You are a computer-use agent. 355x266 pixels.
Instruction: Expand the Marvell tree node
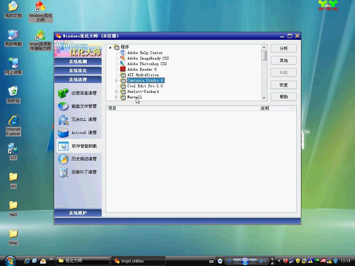(x=116, y=97)
